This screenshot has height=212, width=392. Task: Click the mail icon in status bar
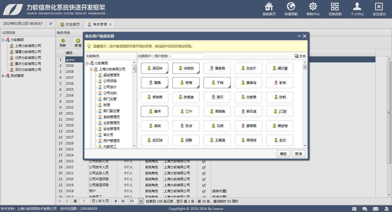pyautogui.click(x=376, y=209)
